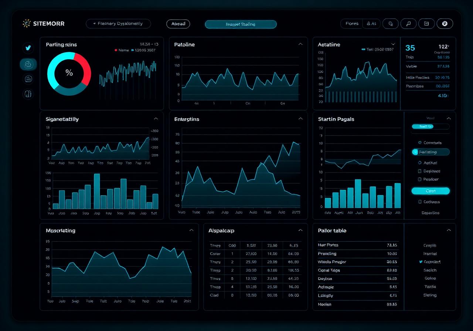The image size is (473, 331).
Task: Click the Wahila Fmeger table row
Action: (x=357, y=262)
